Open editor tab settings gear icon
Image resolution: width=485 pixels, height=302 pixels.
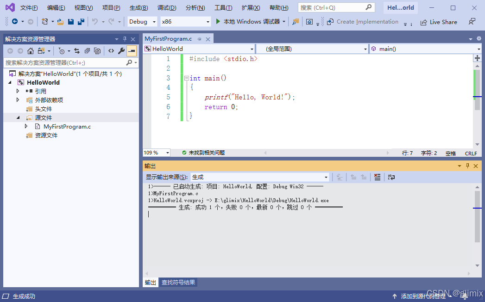tap(479, 38)
